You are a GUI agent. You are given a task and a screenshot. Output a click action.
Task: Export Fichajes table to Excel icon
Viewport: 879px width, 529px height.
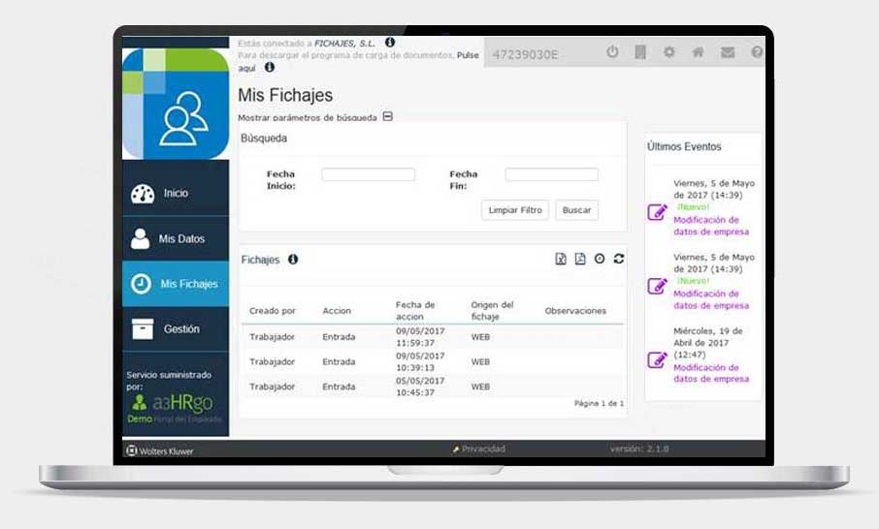(x=561, y=259)
